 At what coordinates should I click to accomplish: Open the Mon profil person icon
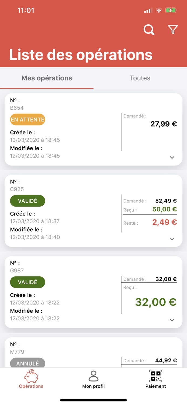[x=93, y=376]
